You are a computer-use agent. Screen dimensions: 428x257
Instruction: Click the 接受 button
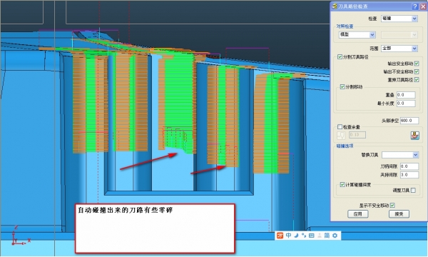(399, 214)
